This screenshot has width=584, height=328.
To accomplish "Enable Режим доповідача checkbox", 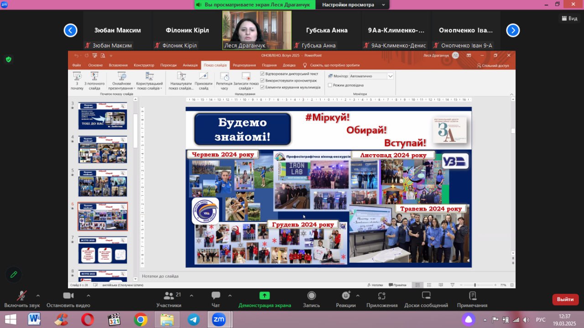I will [x=330, y=85].
